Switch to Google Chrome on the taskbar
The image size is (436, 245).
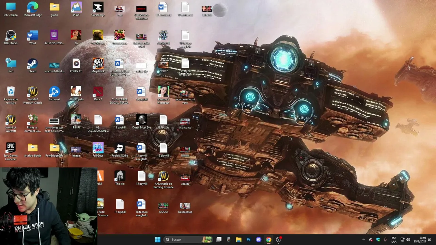(268, 240)
